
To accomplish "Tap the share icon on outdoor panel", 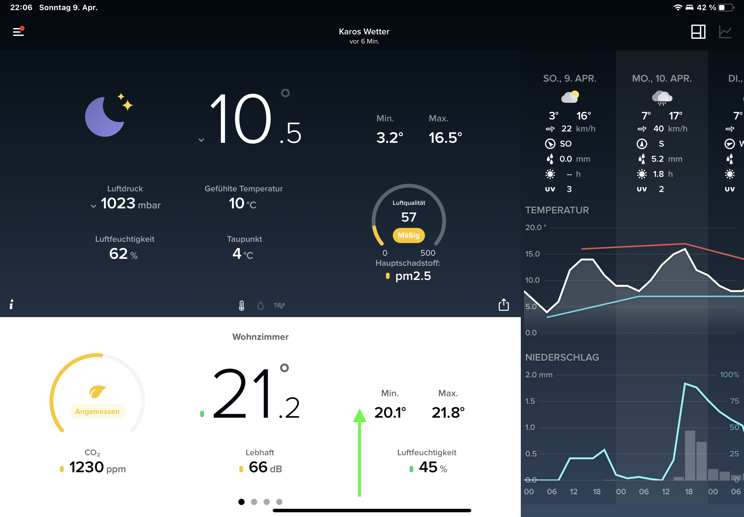I will [x=503, y=305].
